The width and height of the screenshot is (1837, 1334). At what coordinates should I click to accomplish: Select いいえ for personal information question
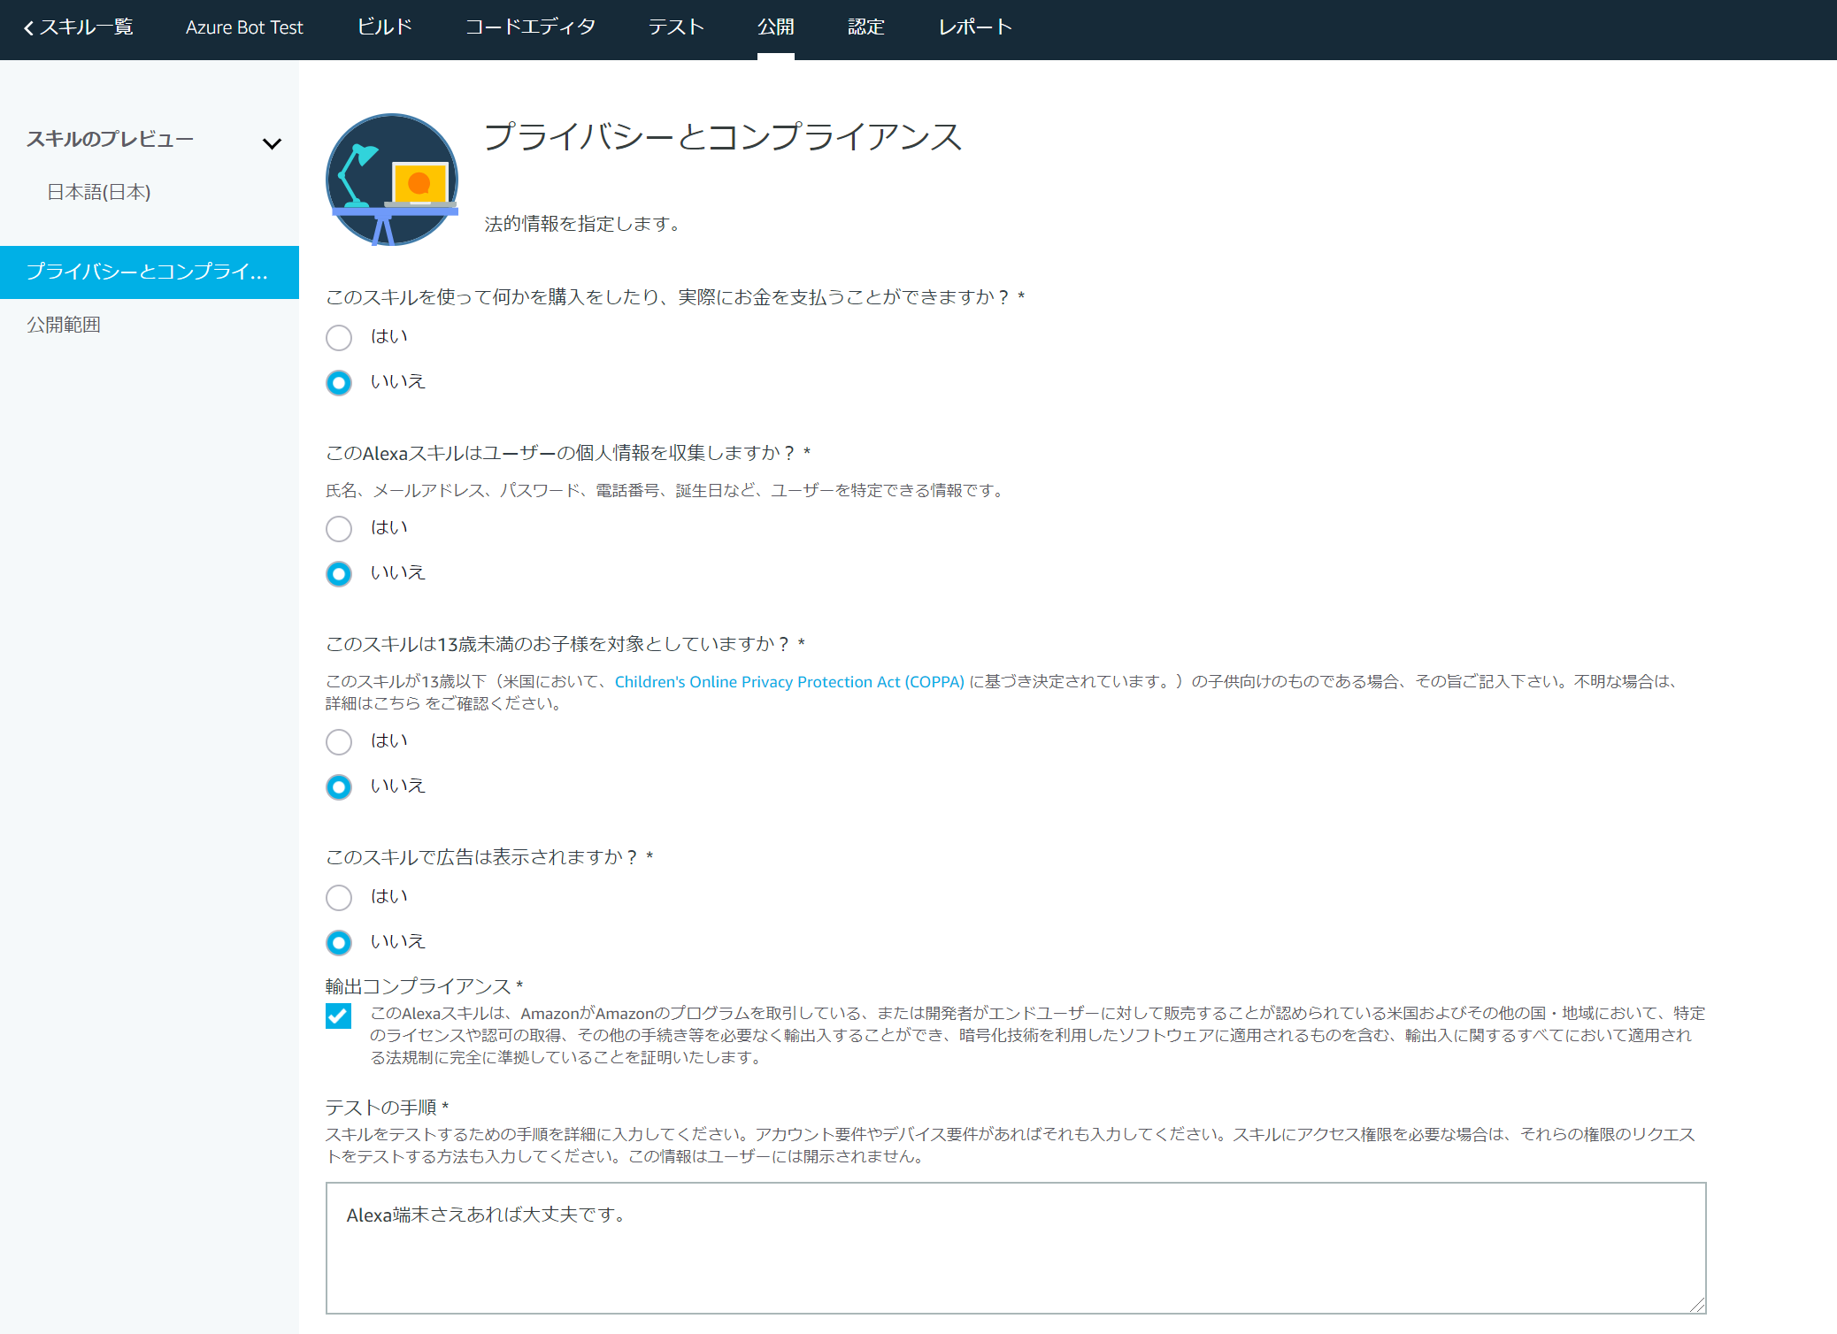pyautogui.click(x=339, y=574)
